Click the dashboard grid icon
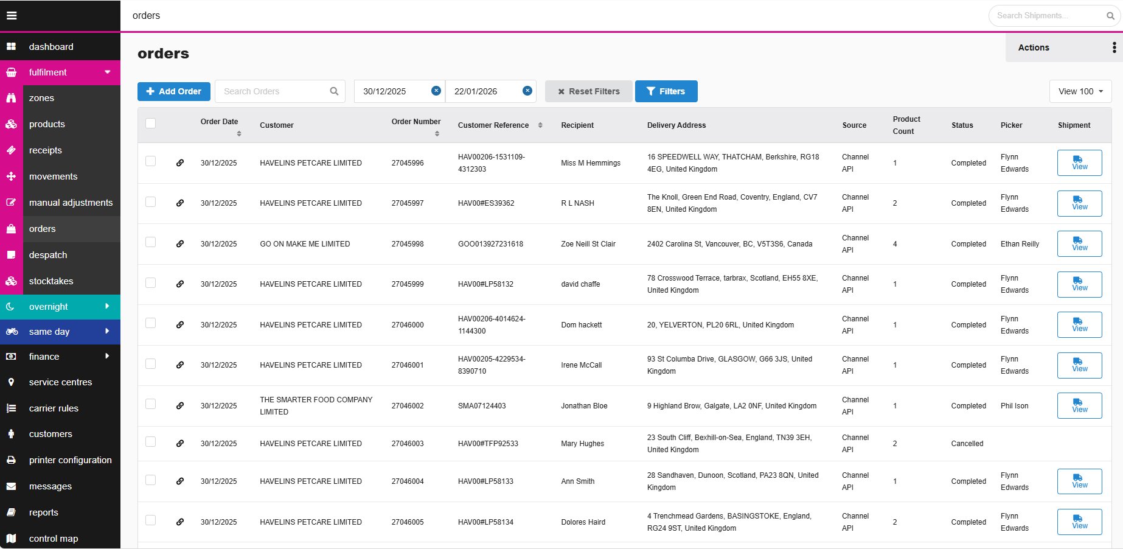The image size is (1123, 549). click(x=11, y=46)
